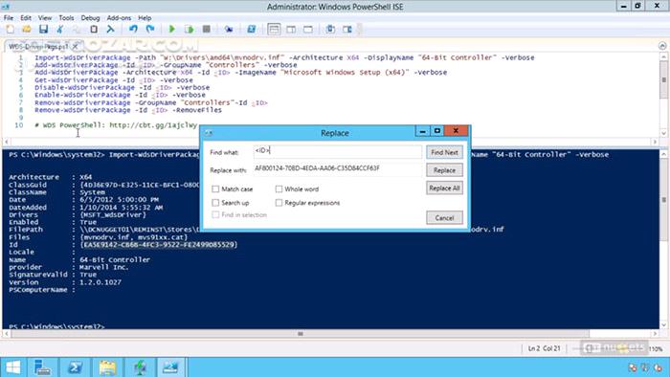Switch to the PowerShell ISE taskbar icon
The width and height of the screenshot is (670, 377).
point(170,367)
